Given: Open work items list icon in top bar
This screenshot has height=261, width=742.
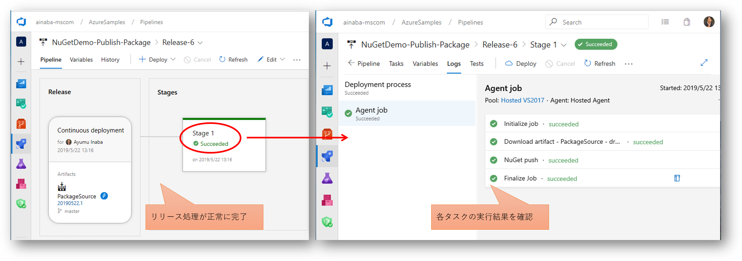Looking at the screenshot, I should [x=665, y=22].
